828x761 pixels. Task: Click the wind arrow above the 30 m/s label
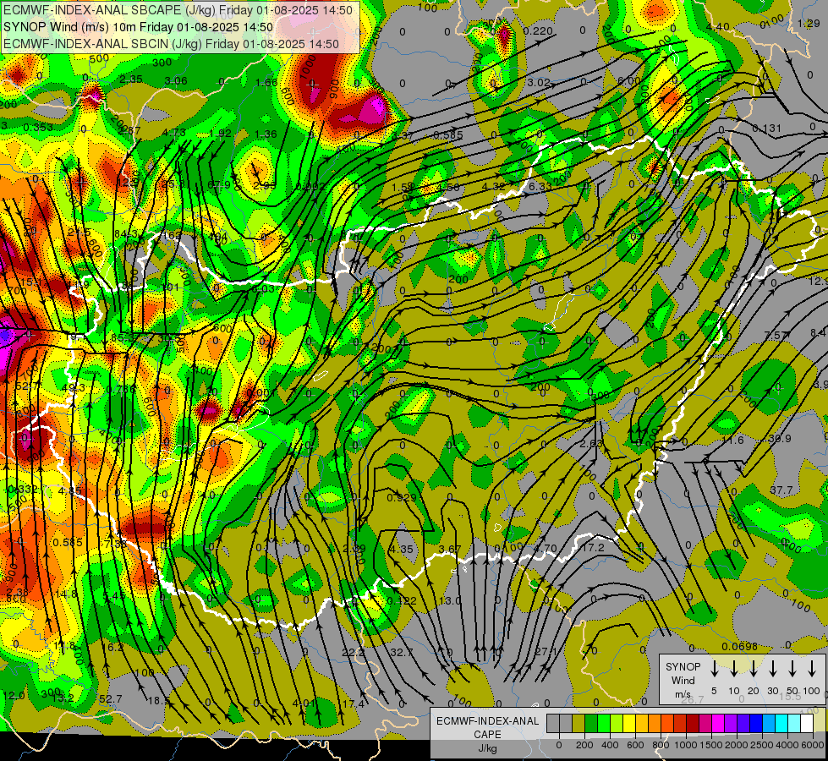pos(772,669)
